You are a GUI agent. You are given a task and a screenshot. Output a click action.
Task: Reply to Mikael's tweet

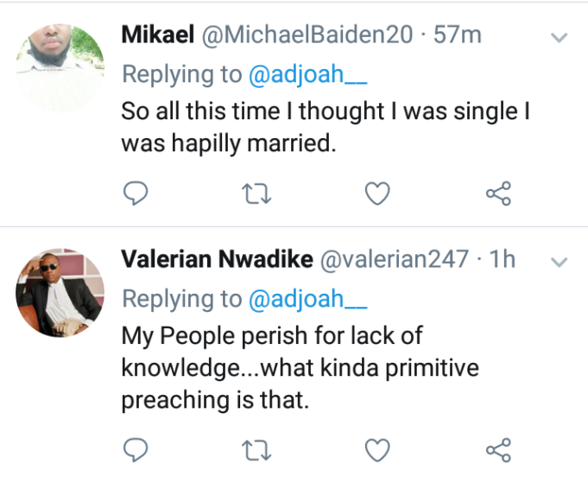(135, 195)
